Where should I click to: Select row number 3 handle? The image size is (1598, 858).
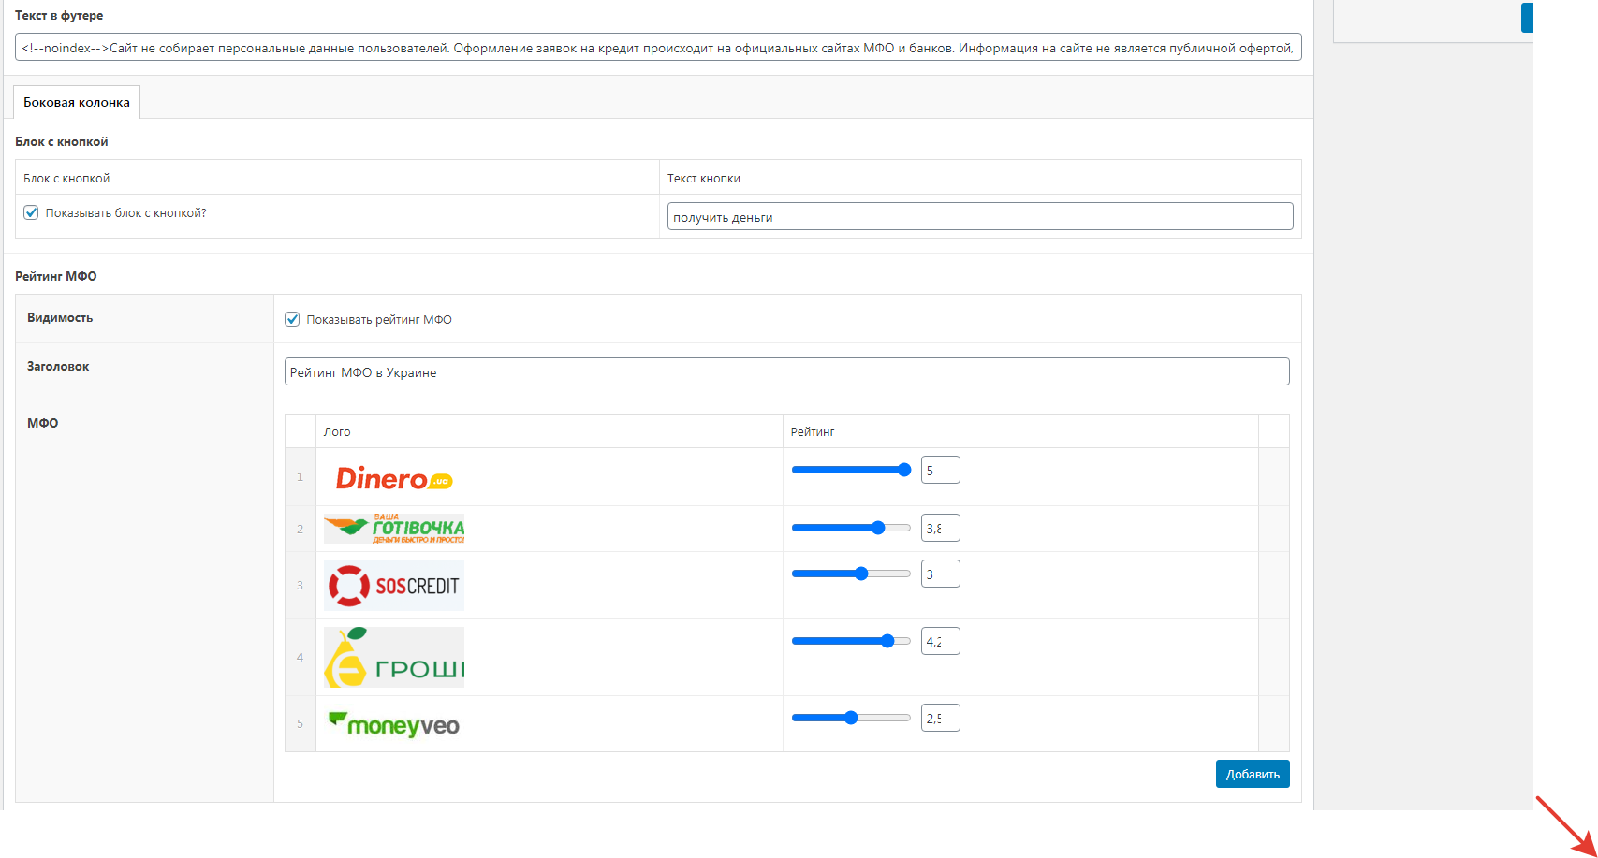pos(301,586)
